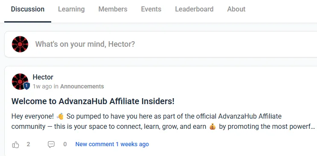Image resolution: width=317 pixels, height=156 pixels.
Task: Show the Leaderboard tab
Action: [x=194, y=9]
